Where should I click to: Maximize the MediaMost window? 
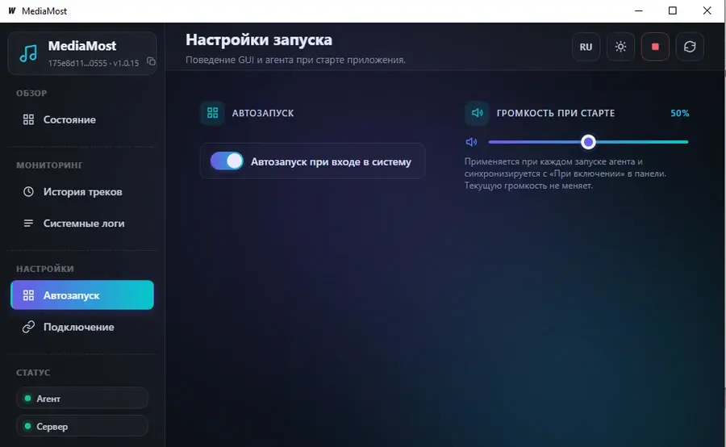tap(673, 10)
